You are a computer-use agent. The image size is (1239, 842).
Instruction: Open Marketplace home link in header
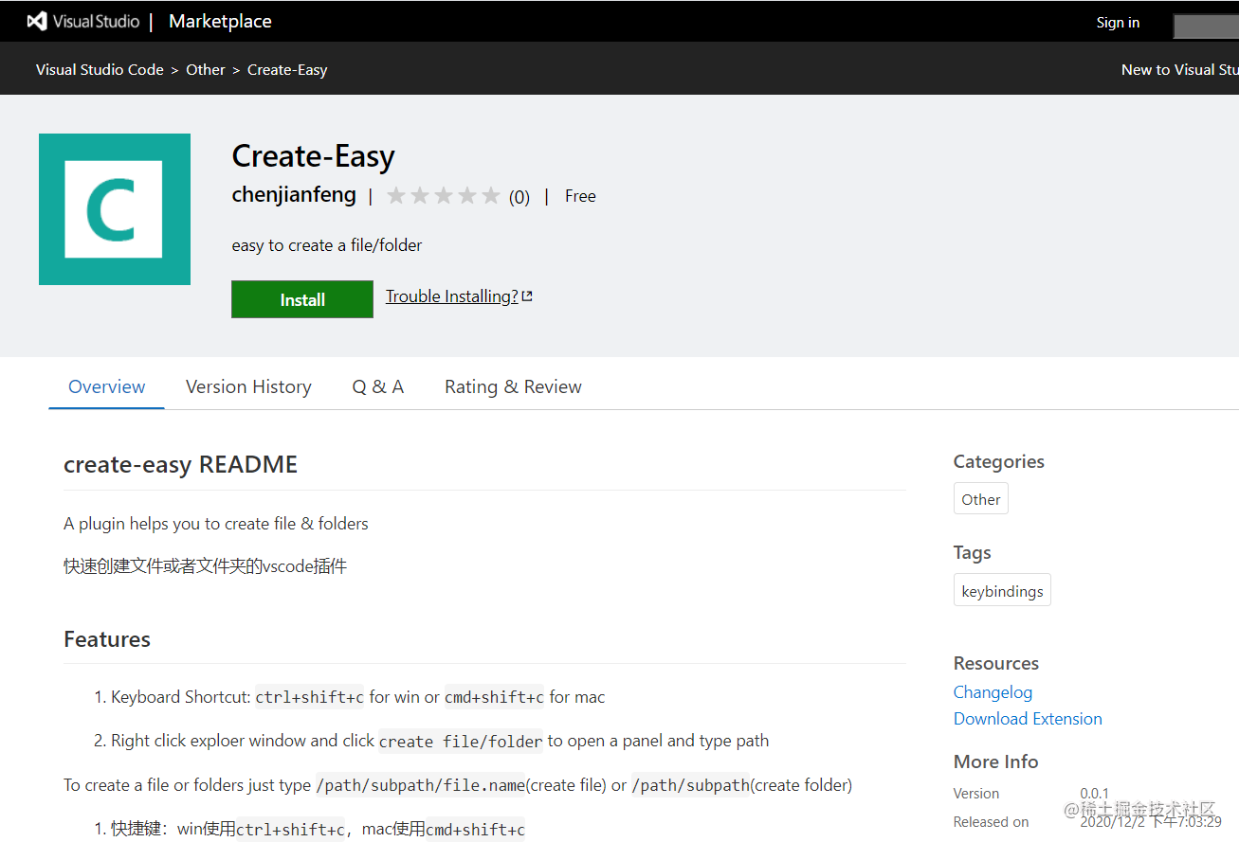click(220, 21)
